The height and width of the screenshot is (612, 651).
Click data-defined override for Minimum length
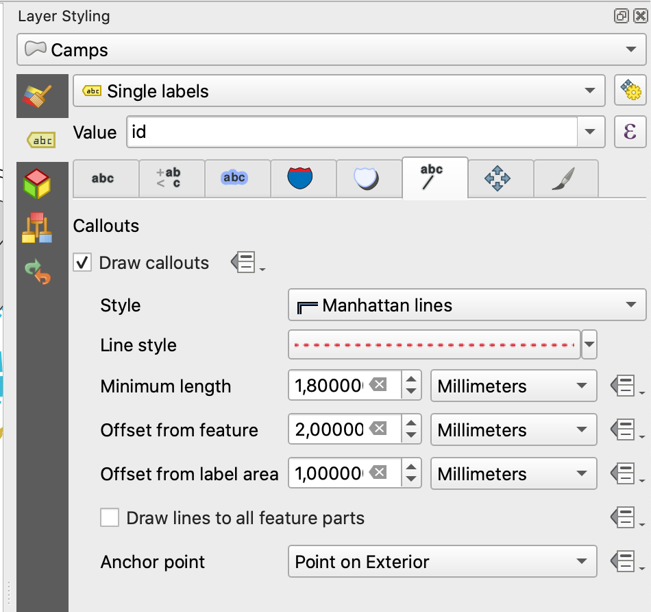point(625,387)
